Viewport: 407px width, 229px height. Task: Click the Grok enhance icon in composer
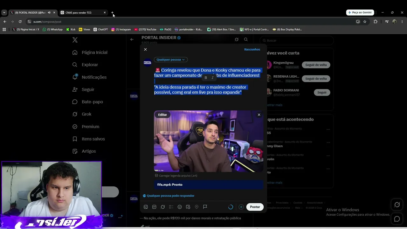pos(163,207)
